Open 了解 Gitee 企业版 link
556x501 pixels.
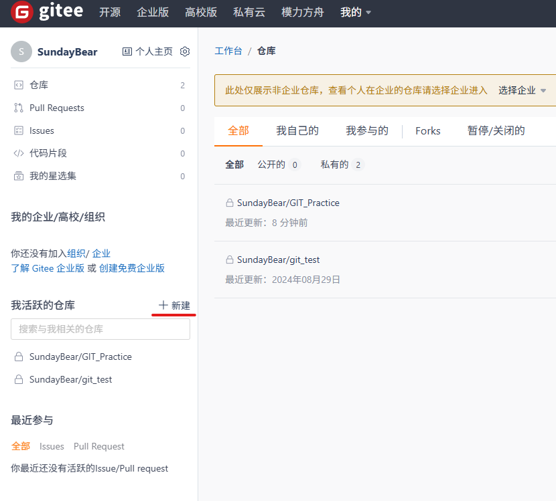click(48, 268)
